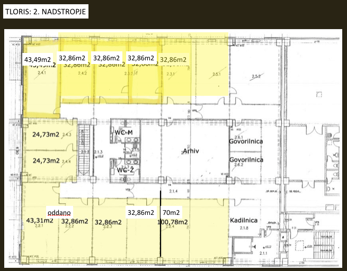Select the Kadilnica room label
The height and width of the screenshot is (271, 347).
coord(243,220)
